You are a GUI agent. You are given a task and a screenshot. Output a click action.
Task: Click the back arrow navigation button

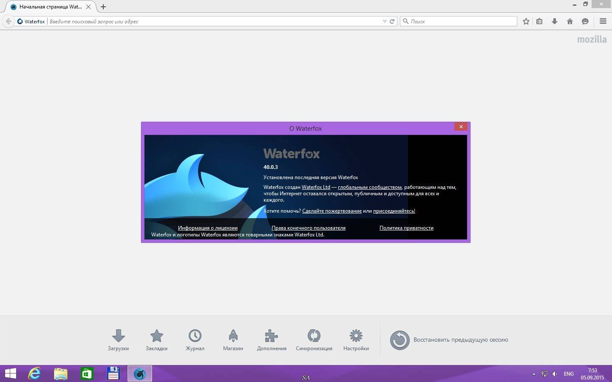8,21
